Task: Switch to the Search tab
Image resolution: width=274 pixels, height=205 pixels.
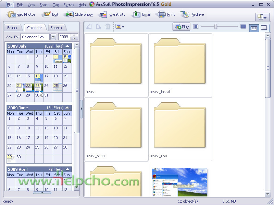Action: pos(56,28)
